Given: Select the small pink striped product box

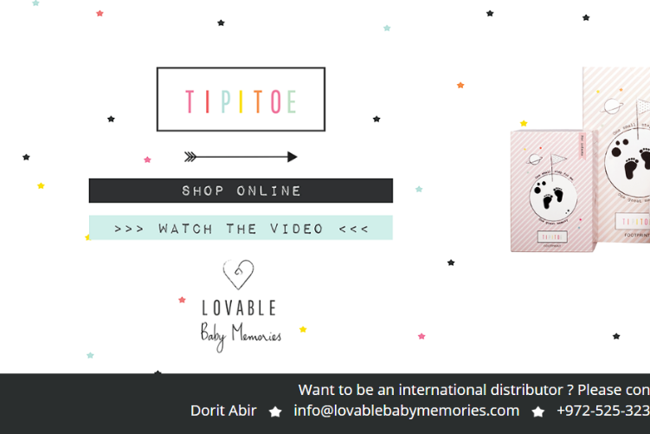Looking at the screenshot, I should 553,191.
